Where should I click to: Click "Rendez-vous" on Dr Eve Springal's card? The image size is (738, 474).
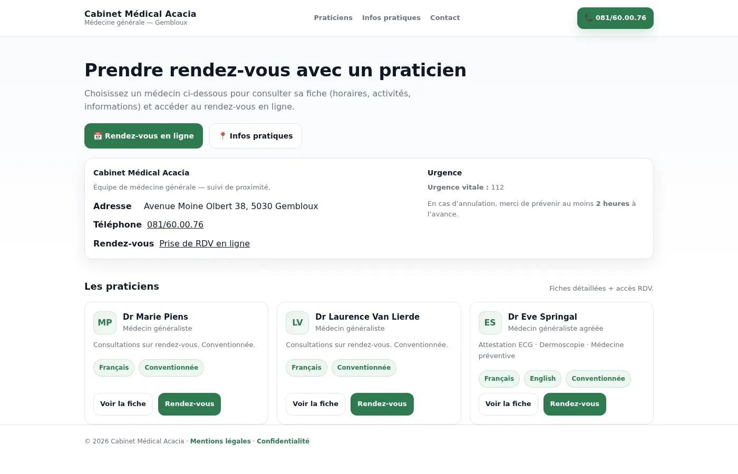point(575,404)
